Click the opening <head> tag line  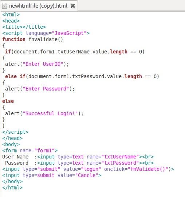click(x=11, y=21)
